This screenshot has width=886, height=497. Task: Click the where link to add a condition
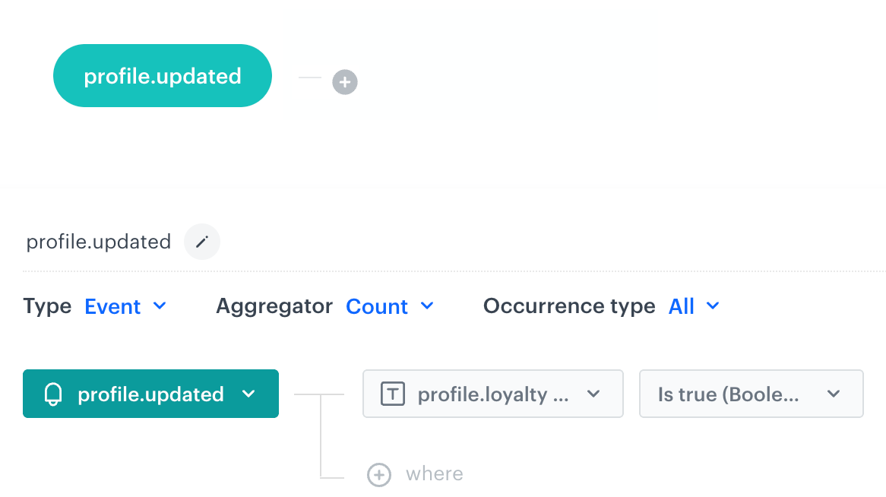coord(435,474)
